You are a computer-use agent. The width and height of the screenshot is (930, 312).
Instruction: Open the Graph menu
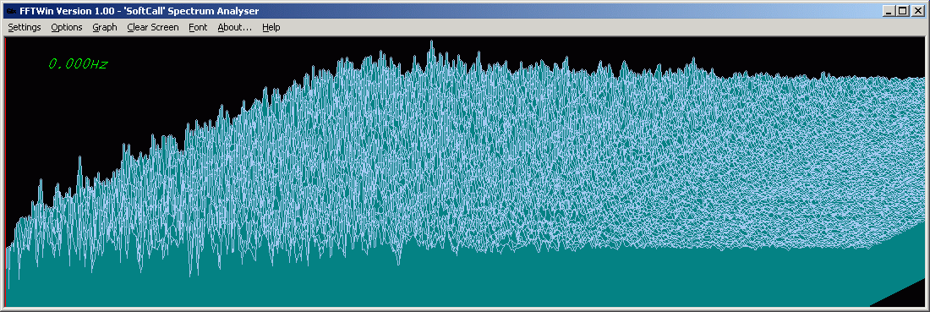click(x=105, y=27)
